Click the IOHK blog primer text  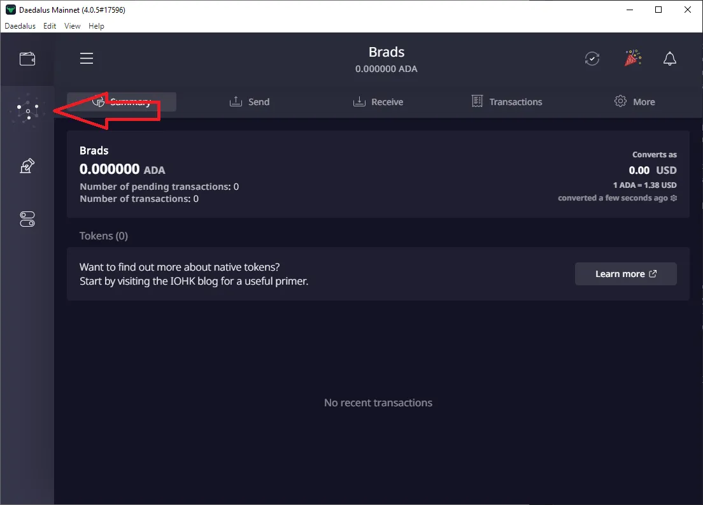pyautogui.click(x=194, y=281)
